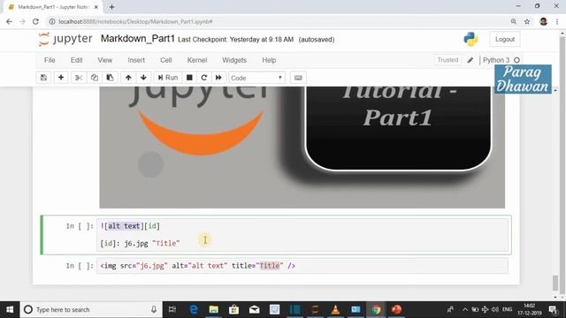Open the Cell menu

point(166,60)
